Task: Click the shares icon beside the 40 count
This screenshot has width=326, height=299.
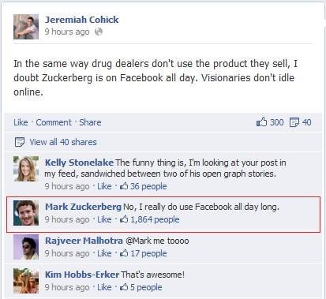Action: coord(294,122)
